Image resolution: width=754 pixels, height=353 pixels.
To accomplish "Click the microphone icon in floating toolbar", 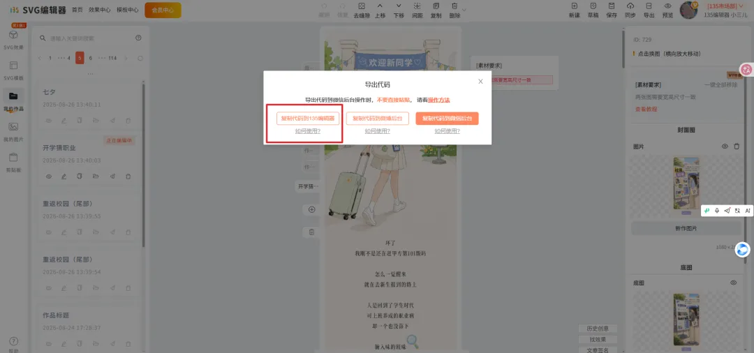I will point(717,211).
